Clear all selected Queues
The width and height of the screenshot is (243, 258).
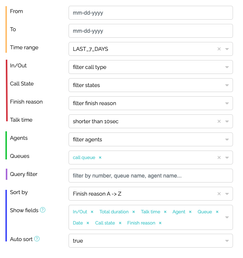tap(219, 157)
